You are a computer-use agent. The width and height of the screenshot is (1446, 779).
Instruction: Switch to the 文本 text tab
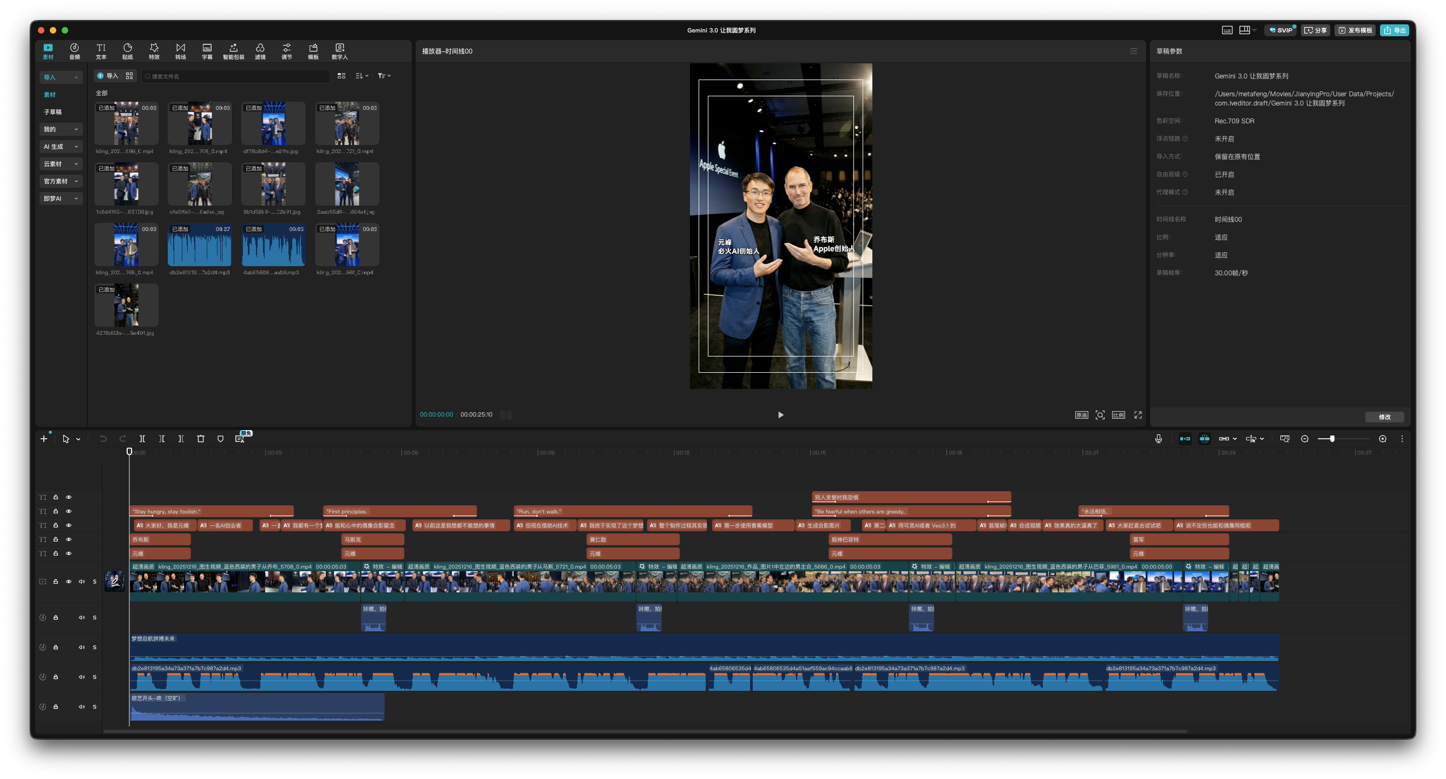coord(101,51)
